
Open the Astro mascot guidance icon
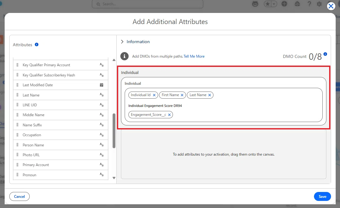point(255,4)
